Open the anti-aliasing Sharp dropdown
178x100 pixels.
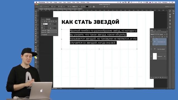tap(75, 7)
